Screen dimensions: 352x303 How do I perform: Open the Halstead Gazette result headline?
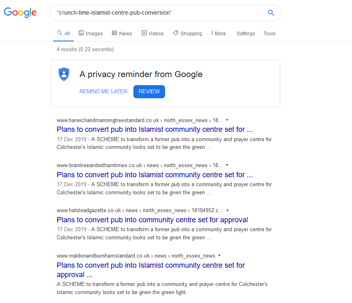152,220
